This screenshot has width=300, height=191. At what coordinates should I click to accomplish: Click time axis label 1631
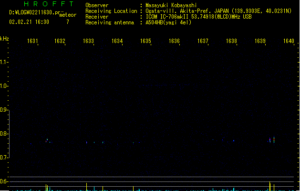[x=32, y=41]
